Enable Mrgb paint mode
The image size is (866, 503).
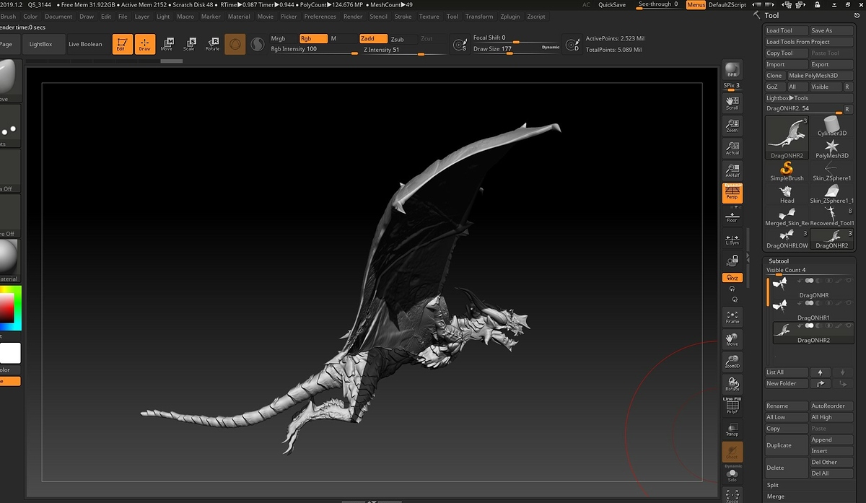pos(284,39)
